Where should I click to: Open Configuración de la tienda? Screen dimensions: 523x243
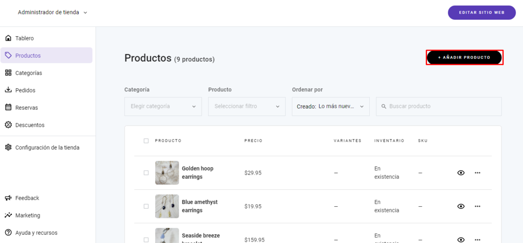pyautogui.click(x=46, y=148)
